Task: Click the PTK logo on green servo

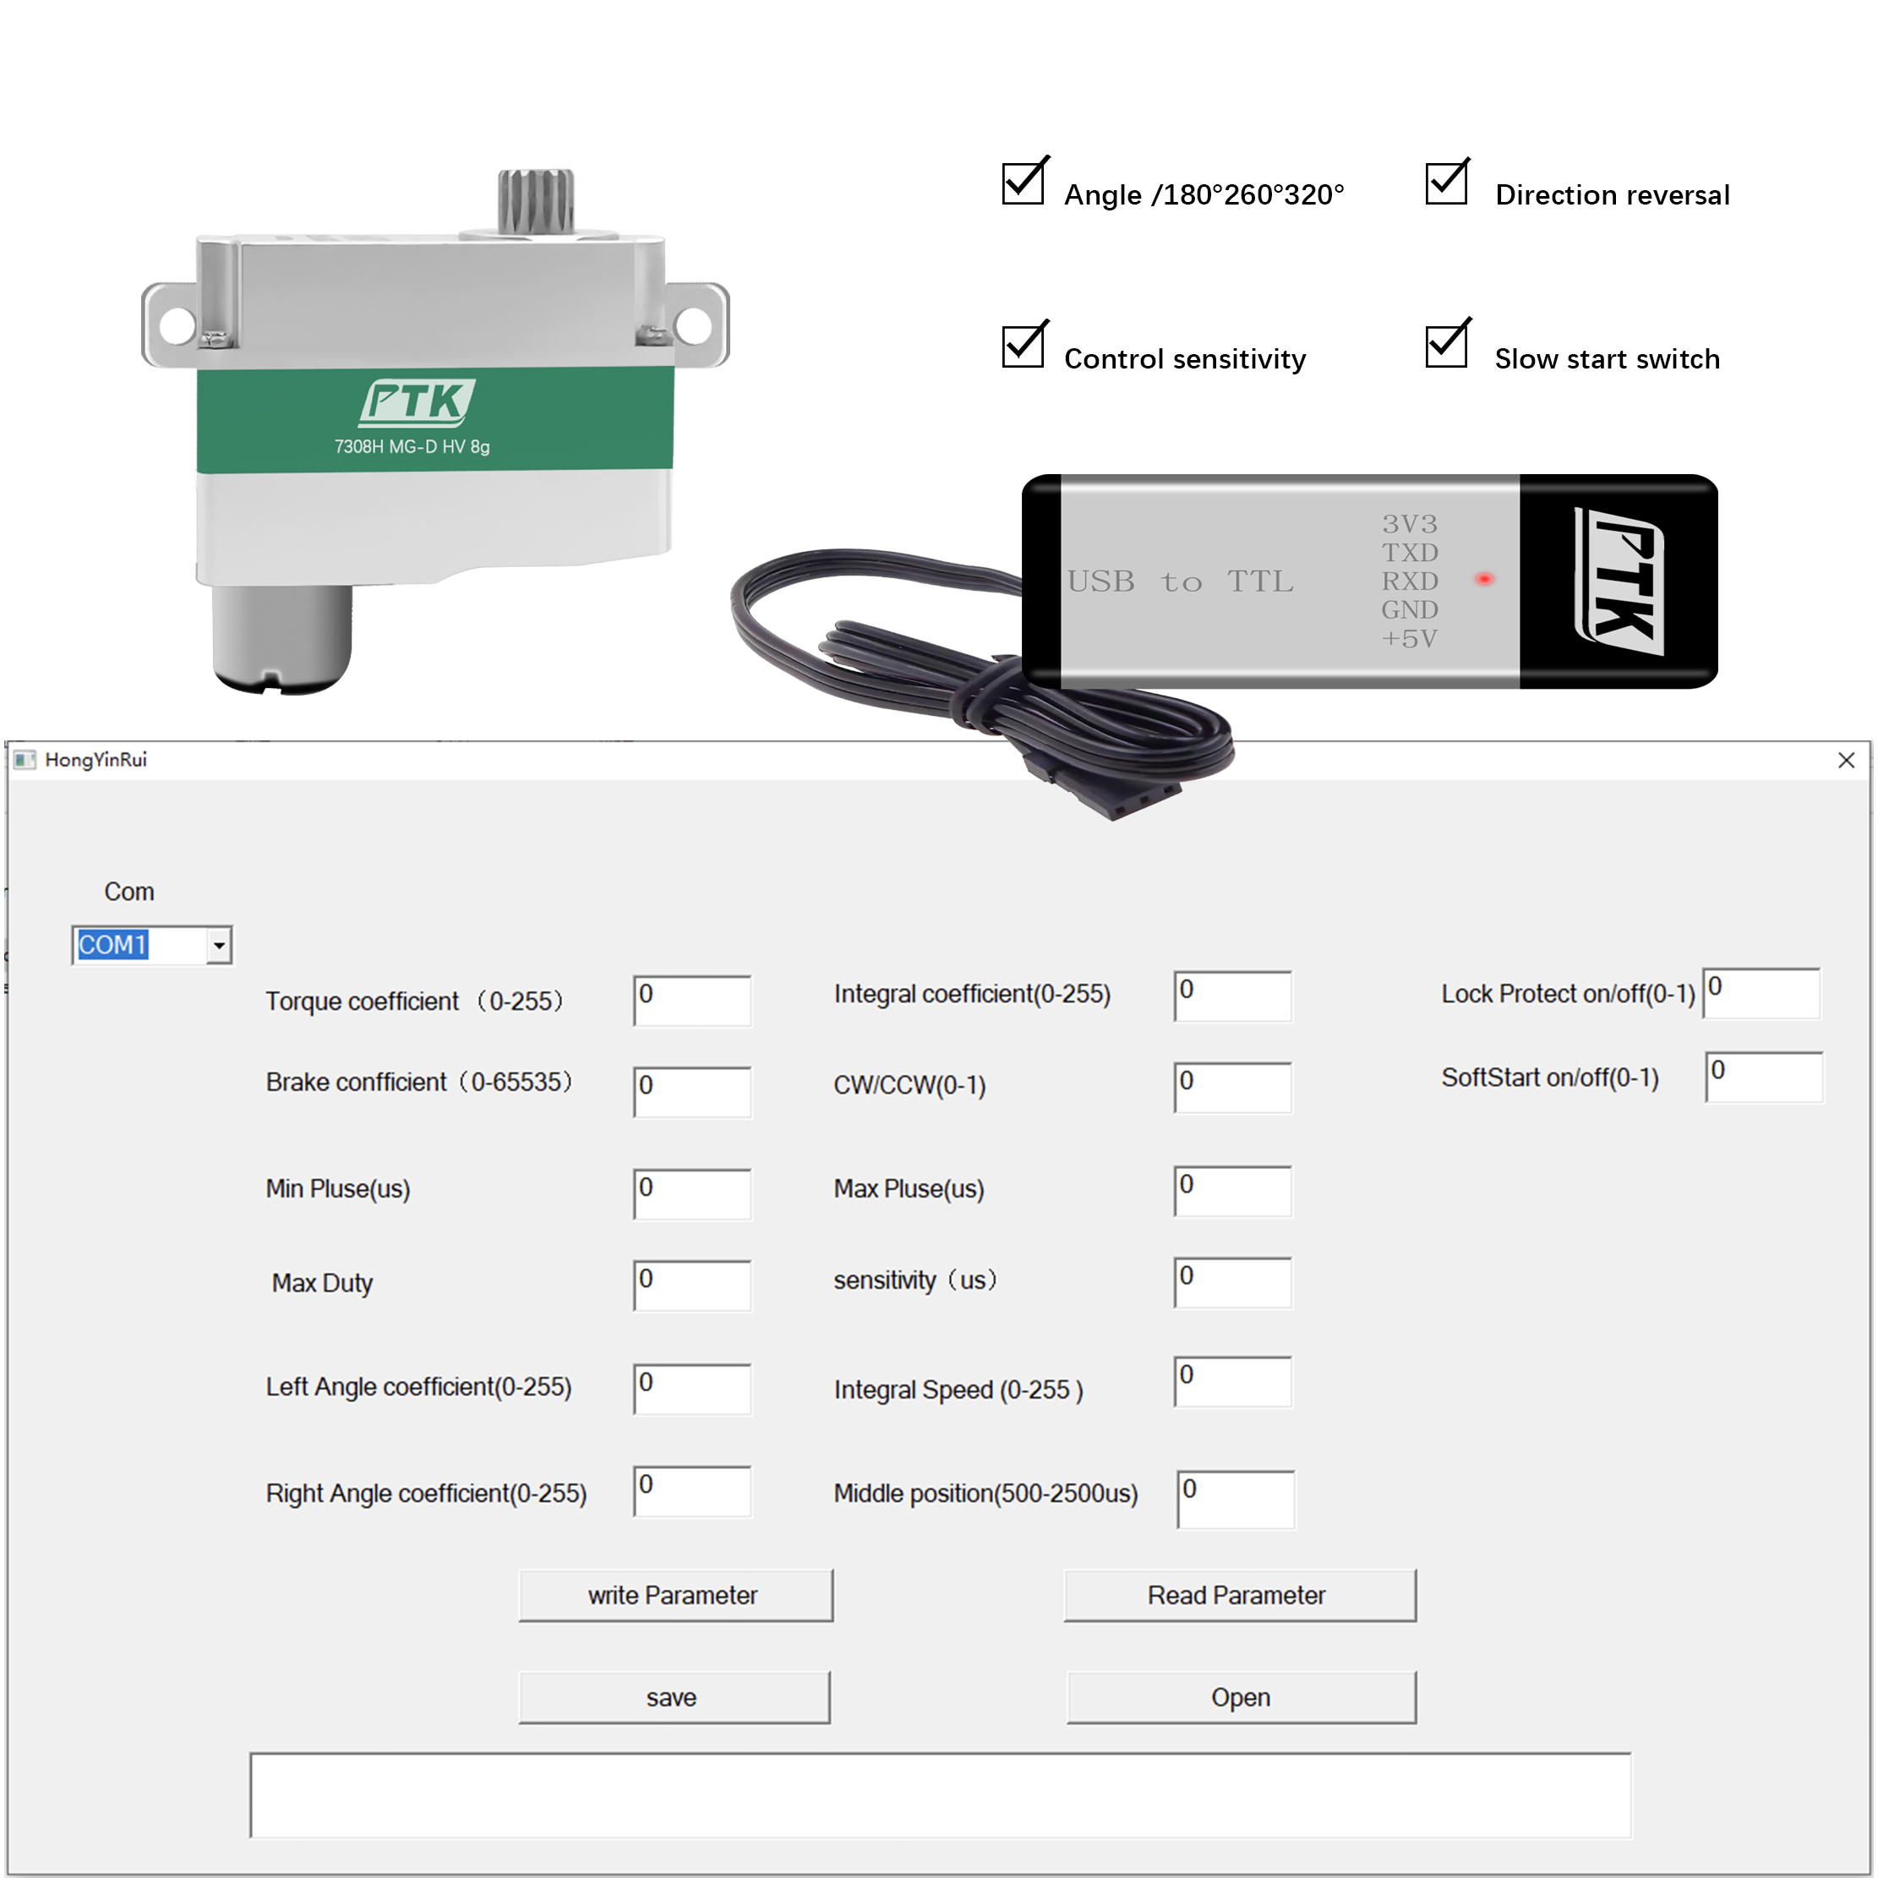Action: pos(417,401)
